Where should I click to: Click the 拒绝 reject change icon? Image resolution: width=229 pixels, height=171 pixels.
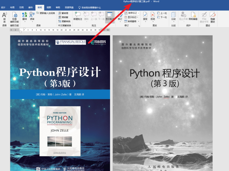click(153, 16)
